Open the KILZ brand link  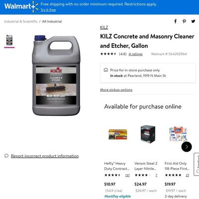[x=104, y=27]
